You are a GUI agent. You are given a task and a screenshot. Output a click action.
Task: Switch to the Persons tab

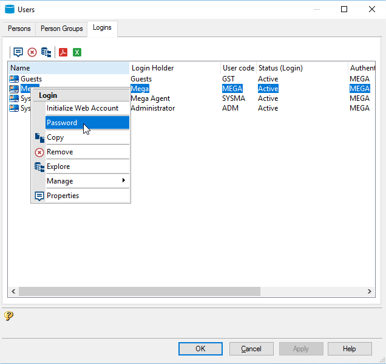pos(19,29)
